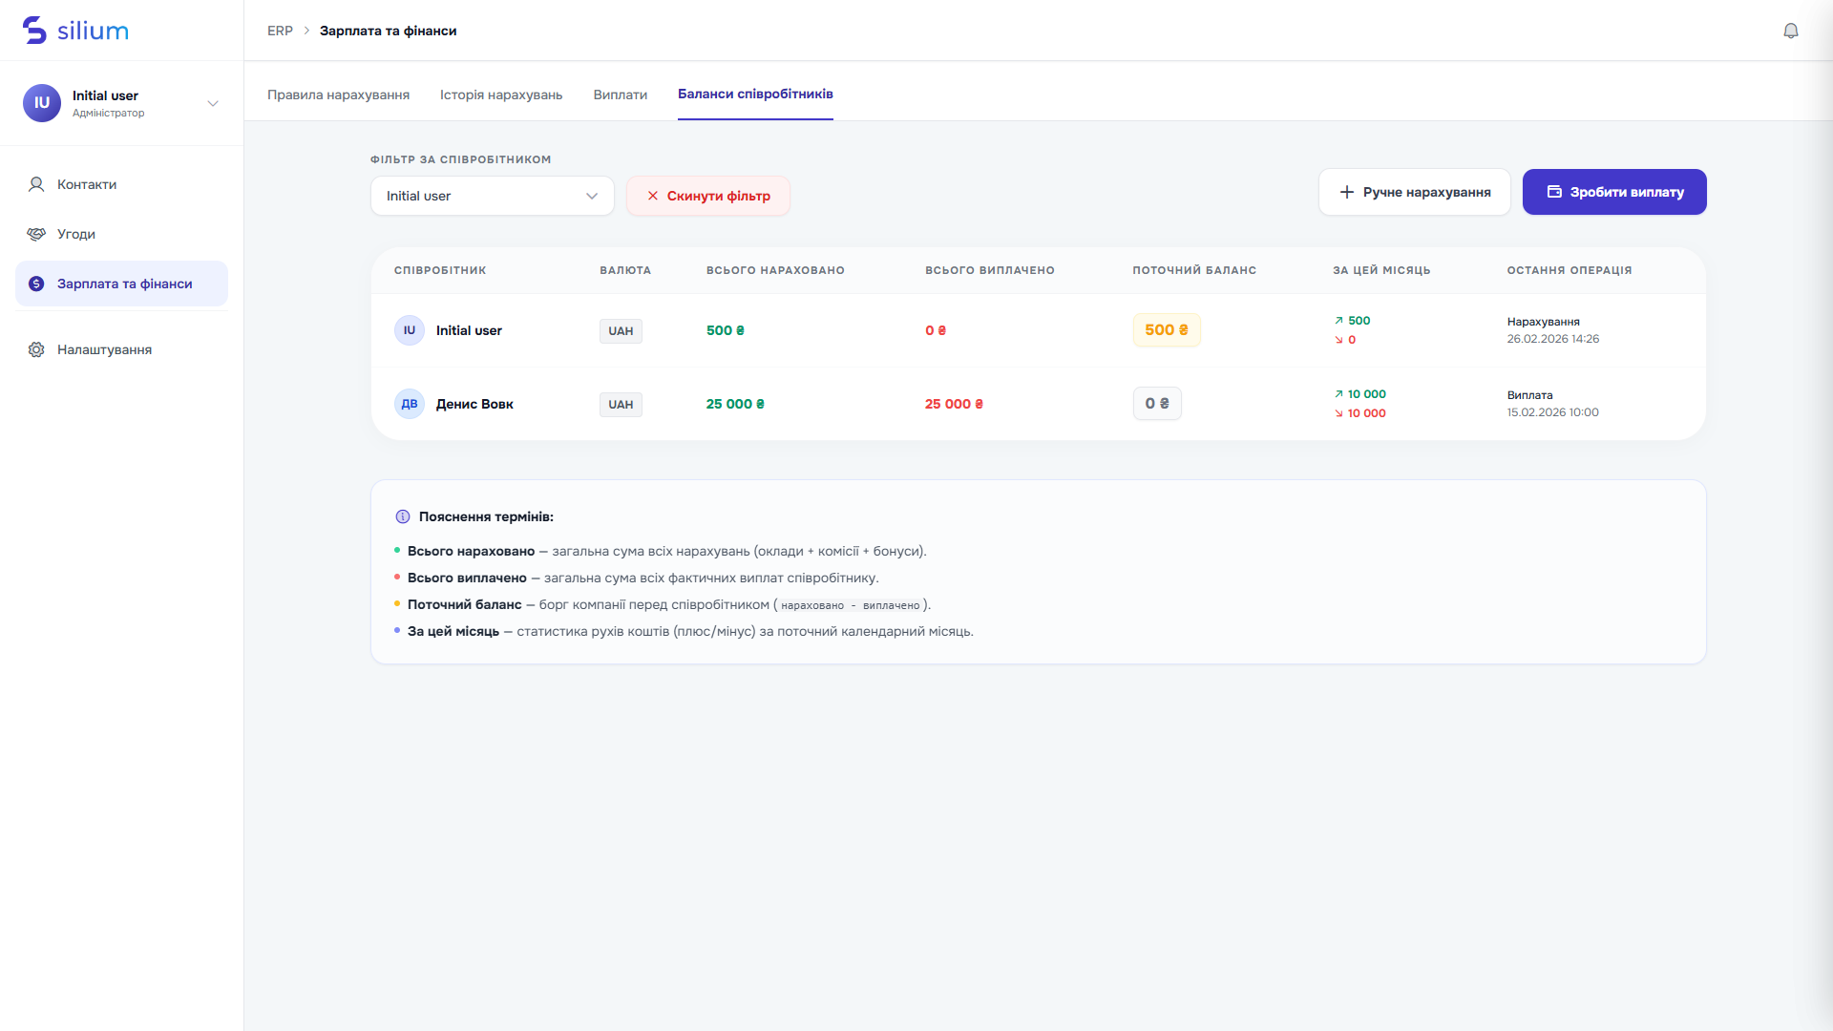The height and width of the screenshot is (1031, 1833).
Task: Open the Виплати tab
Action: (x=621, y=95)
